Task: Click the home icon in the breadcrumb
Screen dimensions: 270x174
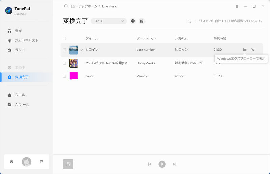Action: (66, 6)
